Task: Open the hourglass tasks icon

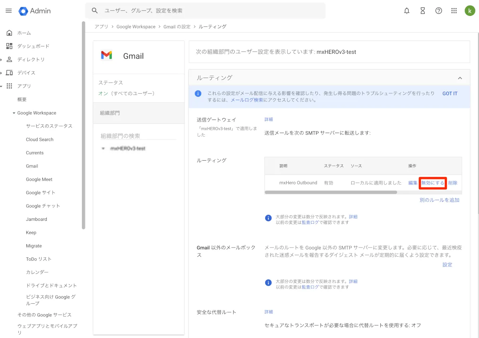Action: point(423,11)
